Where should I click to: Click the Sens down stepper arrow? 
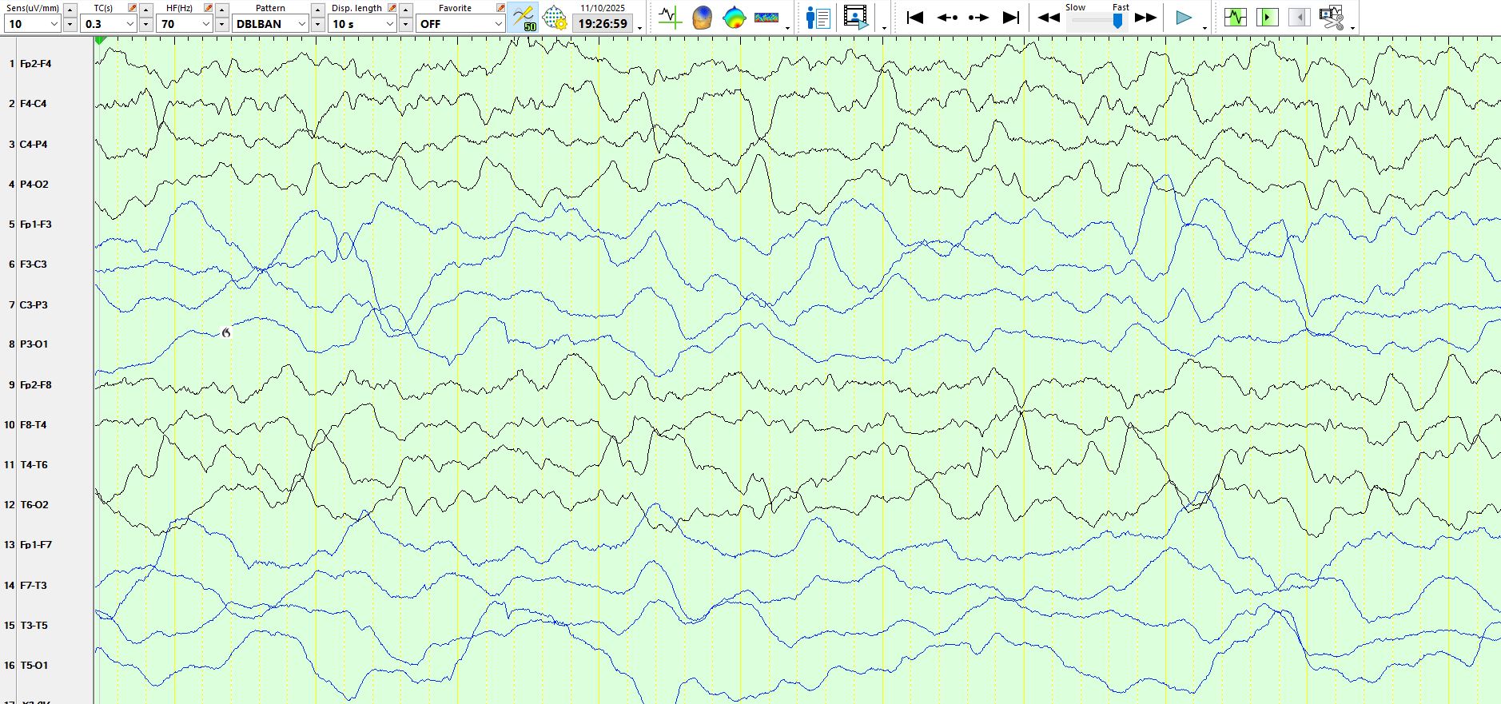(x=70, y=24)
